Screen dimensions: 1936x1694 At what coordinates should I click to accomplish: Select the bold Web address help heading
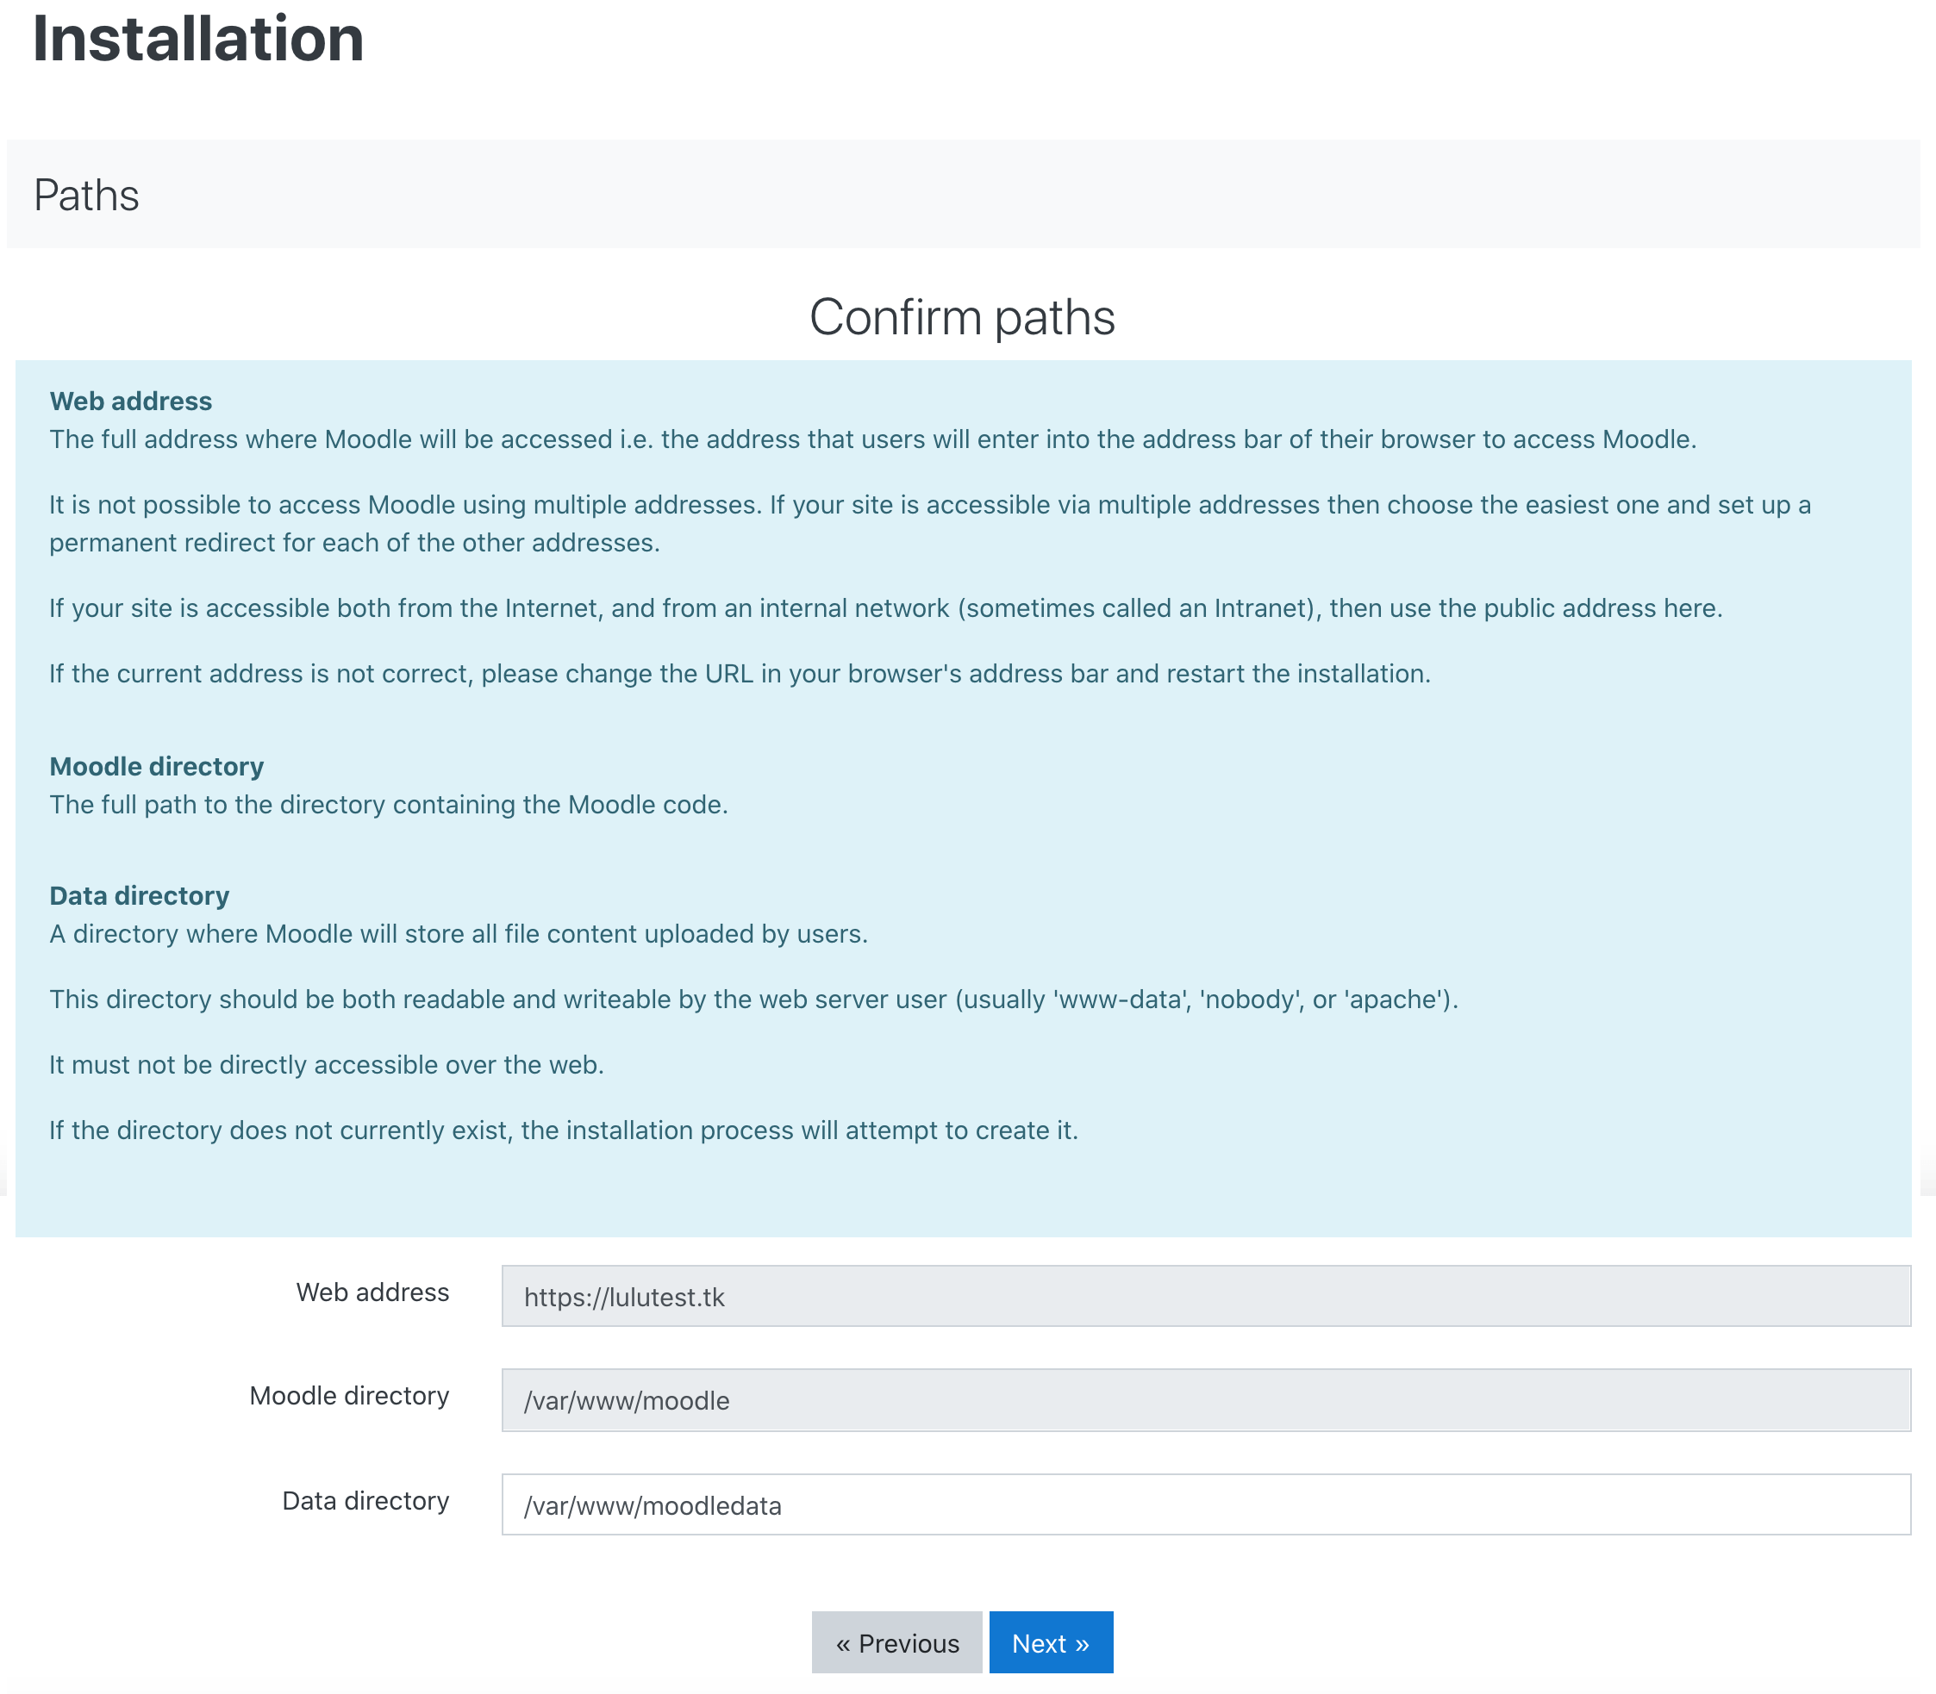130,401
